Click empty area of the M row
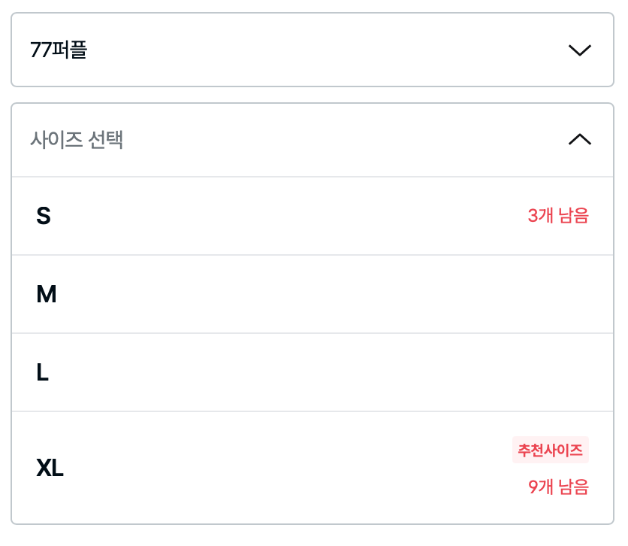The height and width of the screenshot is (546, 628). [x=338, y=294]
